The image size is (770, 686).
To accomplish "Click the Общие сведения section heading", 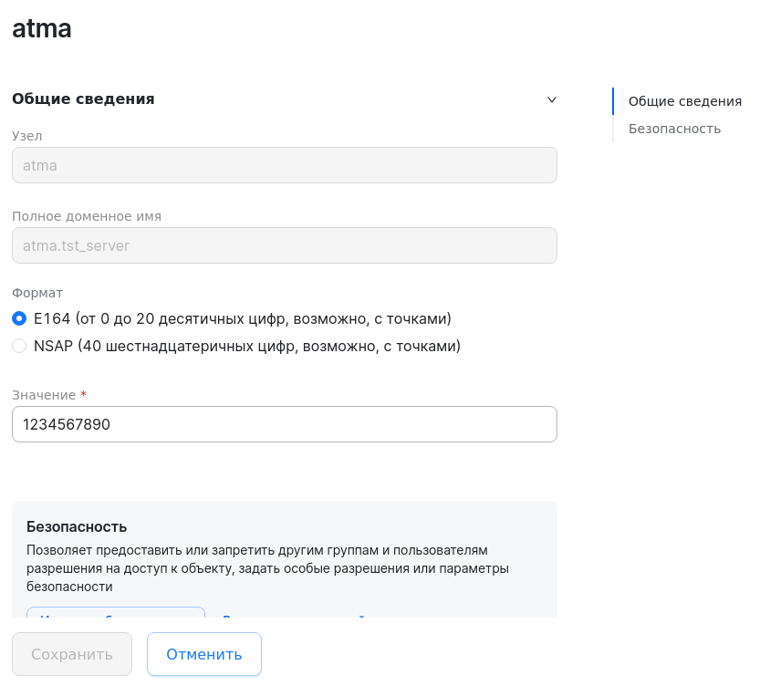I will click(83, 99).
